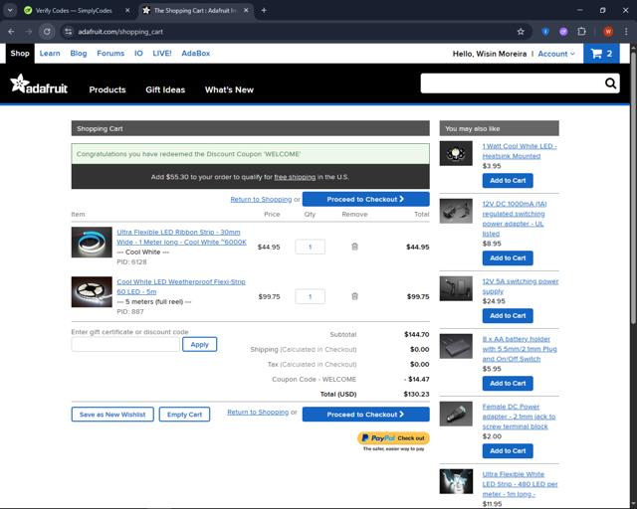Click the bottom Return to Shopping link
Screen dimensions: 637x509
[258, 412]
